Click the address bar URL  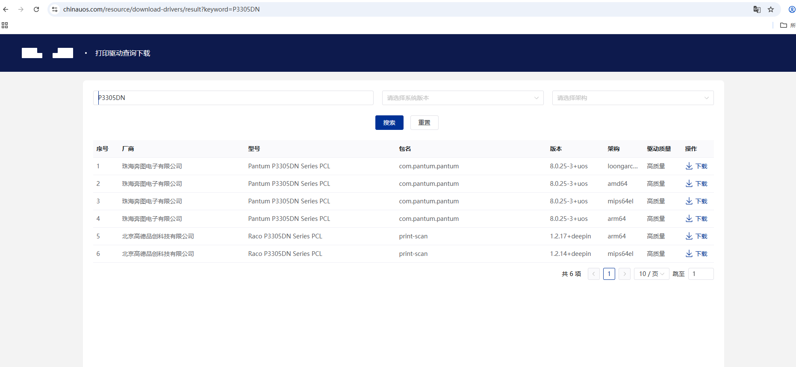161,9
